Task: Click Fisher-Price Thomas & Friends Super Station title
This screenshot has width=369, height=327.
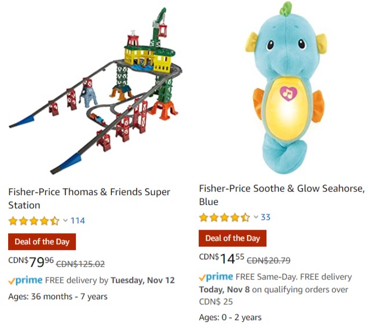Action: point(89,199)
